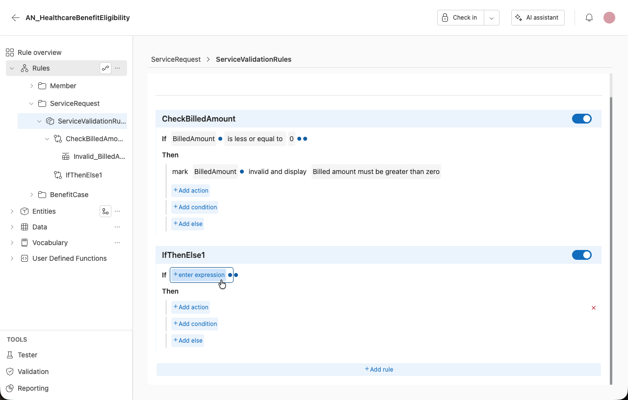This screenshot has height=400, width=628.
Task: Open the Check in dropdown arrow
Action: point(492,18)
